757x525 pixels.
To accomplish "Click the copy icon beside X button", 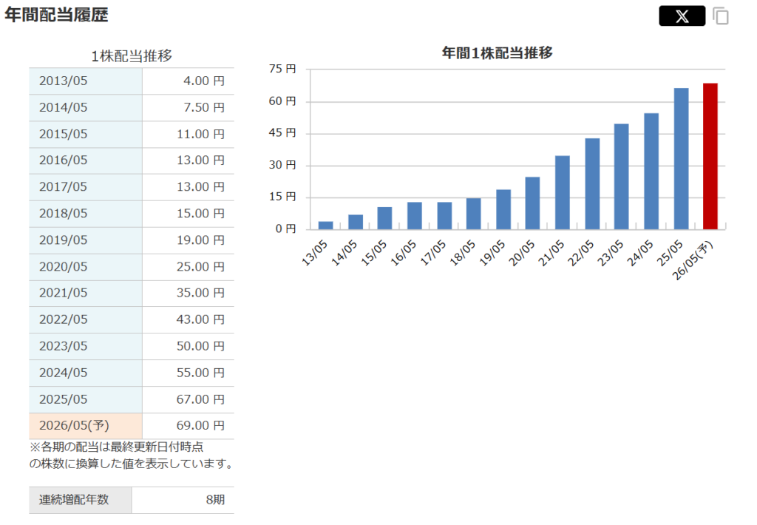I will [x=721, y=16].
